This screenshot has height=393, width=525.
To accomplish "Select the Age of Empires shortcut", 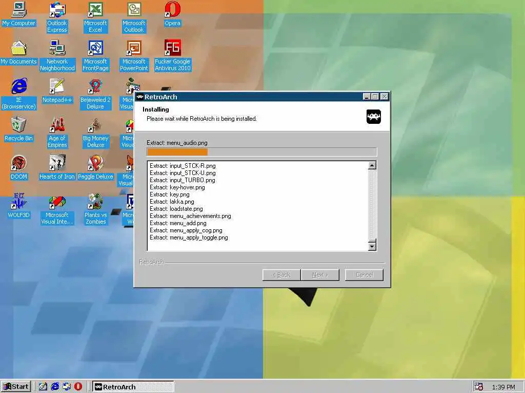I will click(57, 133).
